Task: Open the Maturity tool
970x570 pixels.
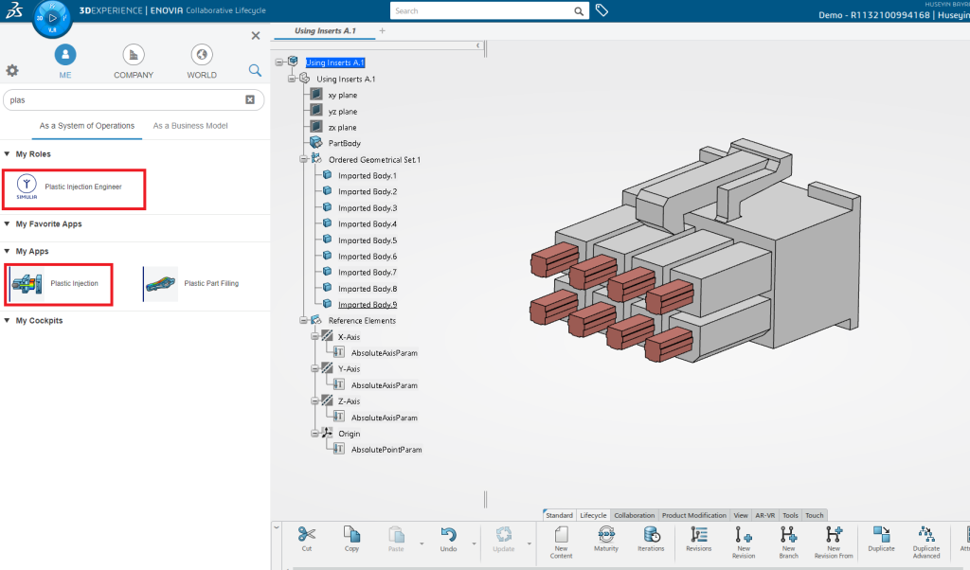Action: coord(606,535)
